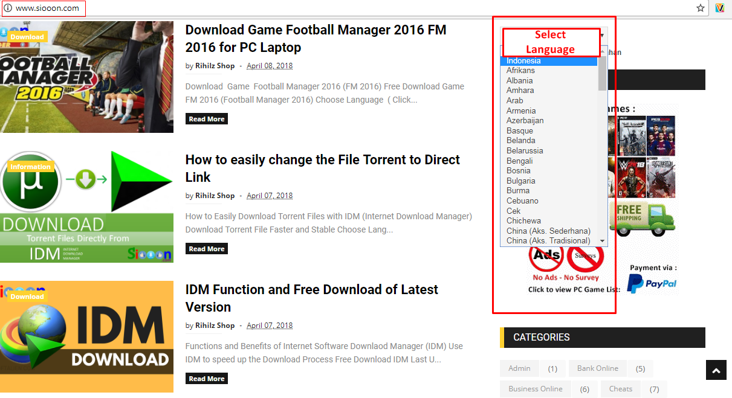
Task: Click Download tag on Football Manager thumbnail
Action: click(x=27, y=37)
